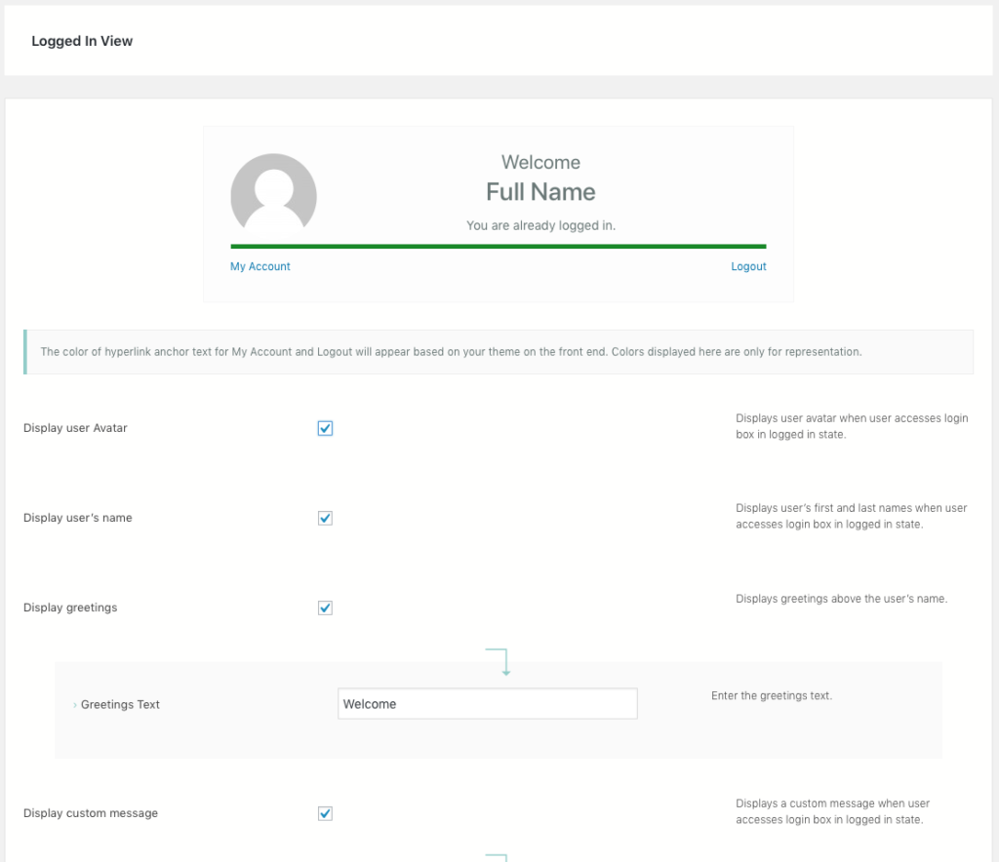Click the green divider under the welcome message

[498, 245]
